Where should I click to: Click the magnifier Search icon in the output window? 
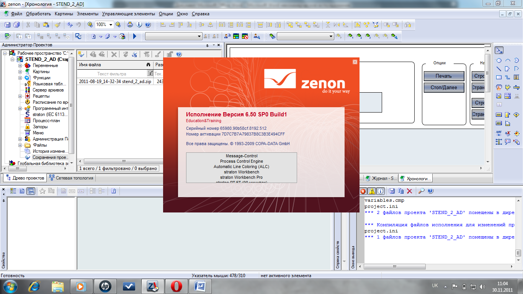click(x=421, y=191)
